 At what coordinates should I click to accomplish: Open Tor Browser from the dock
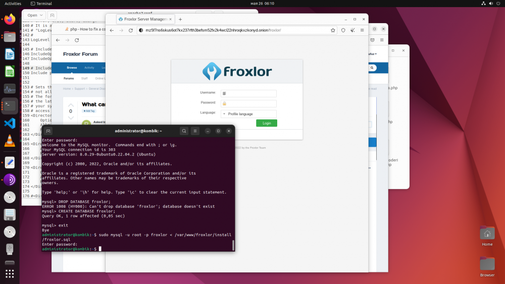coord(10,180)
